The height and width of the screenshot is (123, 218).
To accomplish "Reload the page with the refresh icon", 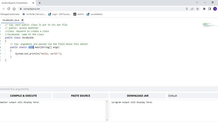I will click(x=9, y=9).
